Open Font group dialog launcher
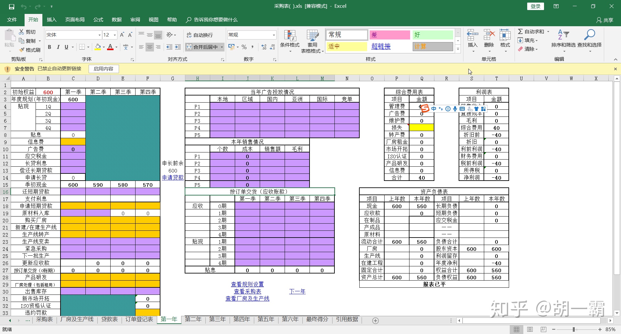 [x=132, y=60]
